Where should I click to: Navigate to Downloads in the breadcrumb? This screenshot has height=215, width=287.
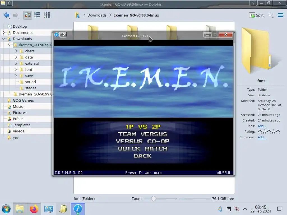click(97, 15)
